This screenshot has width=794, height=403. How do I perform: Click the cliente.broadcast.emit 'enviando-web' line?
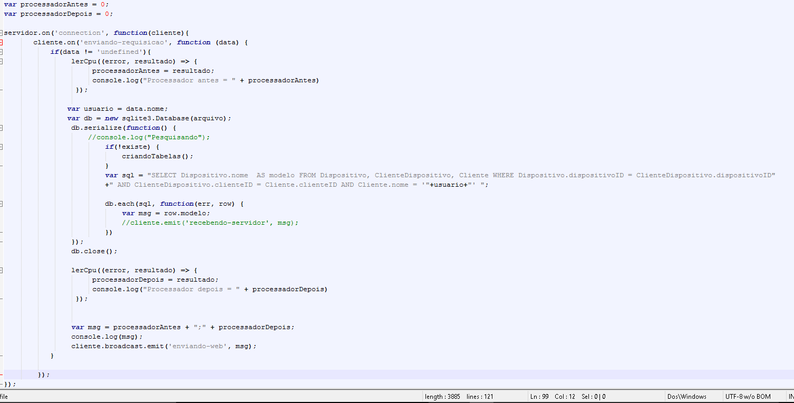(x=164, y=346)
